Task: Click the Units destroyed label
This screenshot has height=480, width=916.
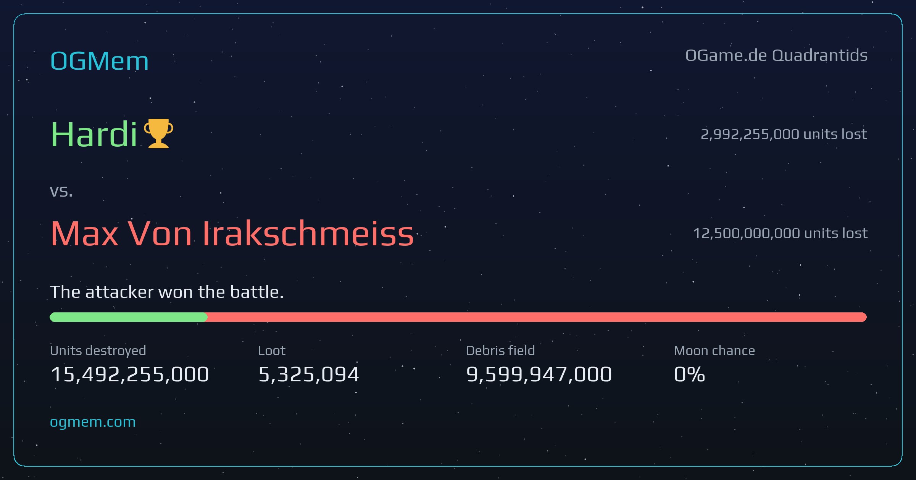Action: pyautogui.click(x=98, y=350)
